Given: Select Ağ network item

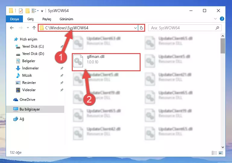Looking at the screenshot, I should pos(22,119).
